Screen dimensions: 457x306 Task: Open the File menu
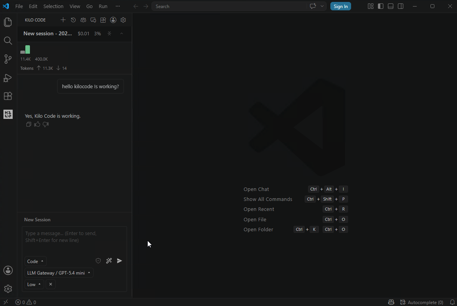pyautogui.click(x=19, y=6)
